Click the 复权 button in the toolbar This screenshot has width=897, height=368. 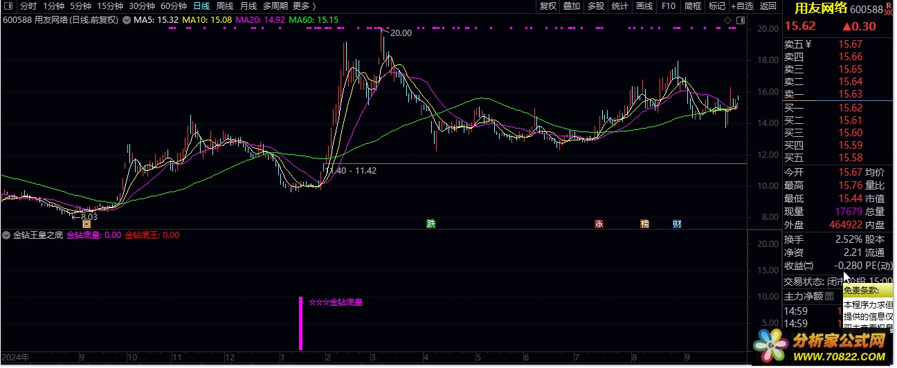[x=548, y=6]
